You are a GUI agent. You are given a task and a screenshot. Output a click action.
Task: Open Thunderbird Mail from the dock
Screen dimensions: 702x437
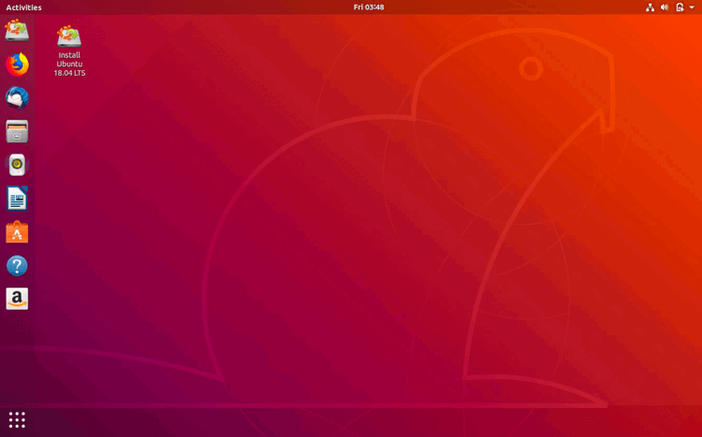(x=17, y=97)
